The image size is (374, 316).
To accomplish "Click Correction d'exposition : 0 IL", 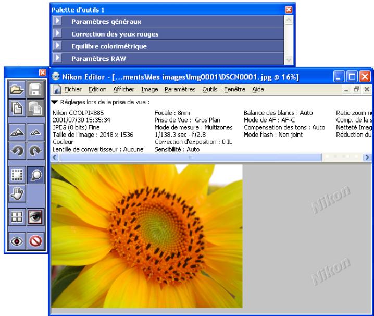I will pyautogui.click(x=193, y=142).
